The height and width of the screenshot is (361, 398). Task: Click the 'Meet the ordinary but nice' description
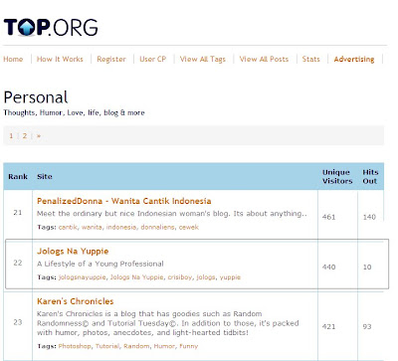point(172,214)
